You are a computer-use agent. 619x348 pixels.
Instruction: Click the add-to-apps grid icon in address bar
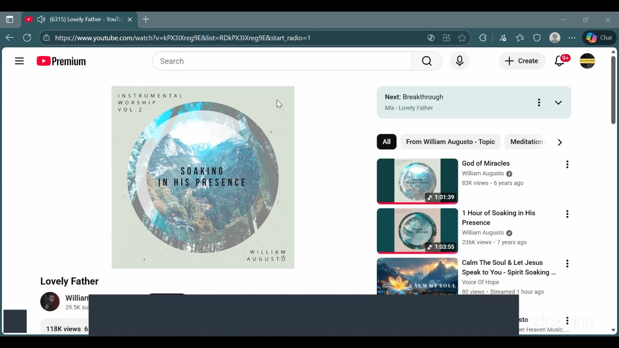click(446, 38)
